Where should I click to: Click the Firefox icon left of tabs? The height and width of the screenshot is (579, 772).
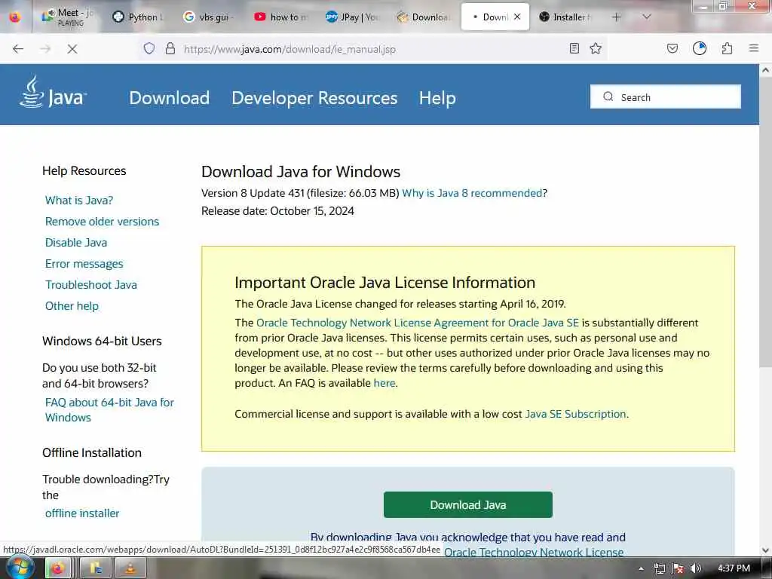15,17
